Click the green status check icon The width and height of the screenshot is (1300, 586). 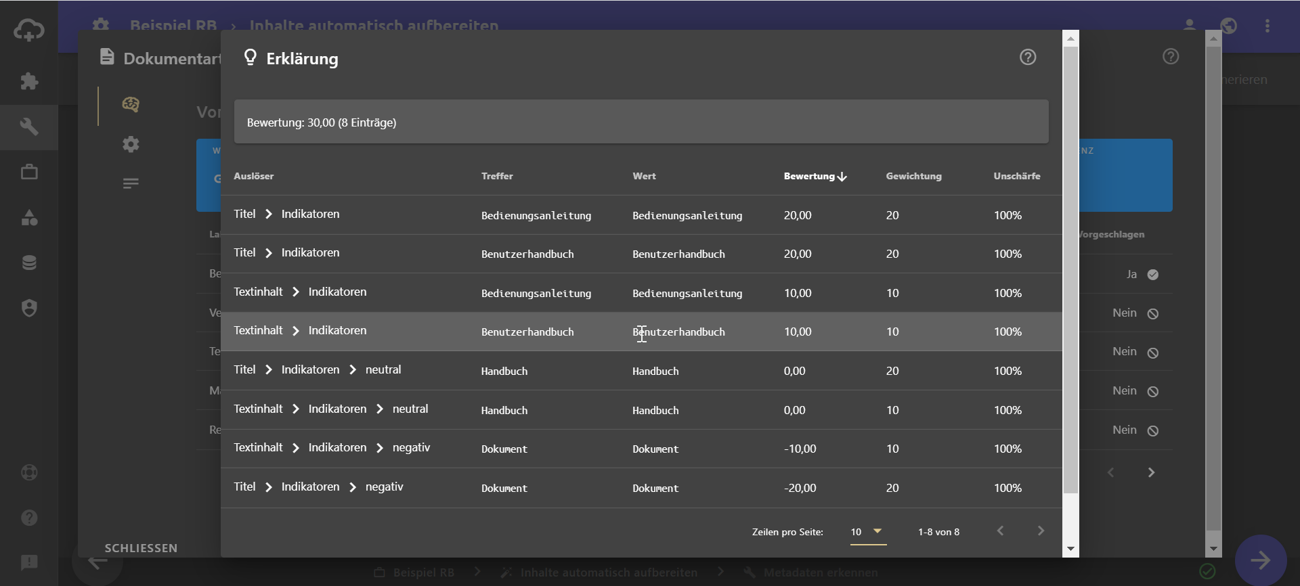[1207, 572]
